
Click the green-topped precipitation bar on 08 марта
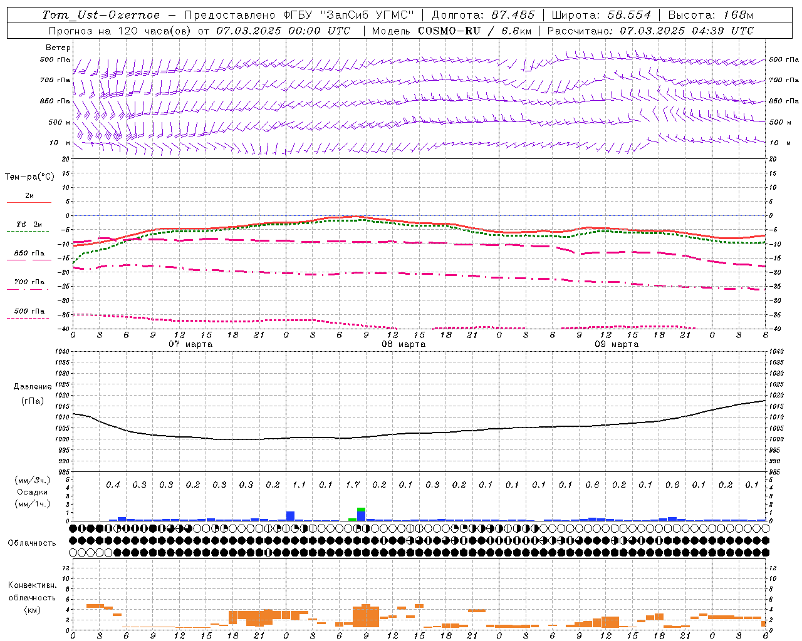pyautogui.click(x=362, y=514)
